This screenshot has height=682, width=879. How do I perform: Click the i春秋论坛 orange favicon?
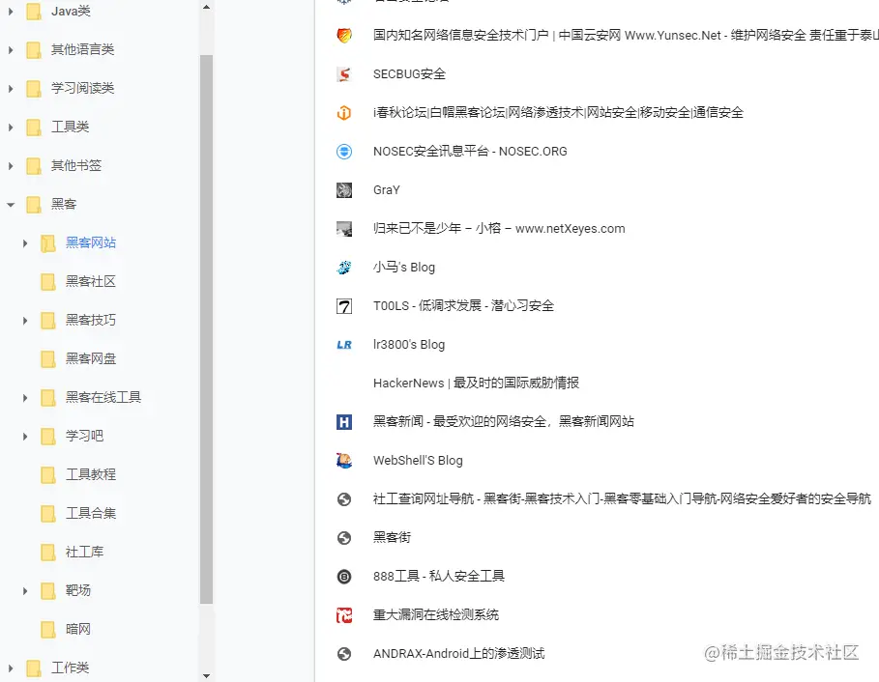[x=344, y=113]
